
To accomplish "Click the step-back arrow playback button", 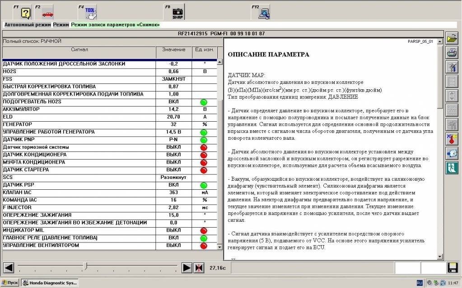I will (9, 268).
